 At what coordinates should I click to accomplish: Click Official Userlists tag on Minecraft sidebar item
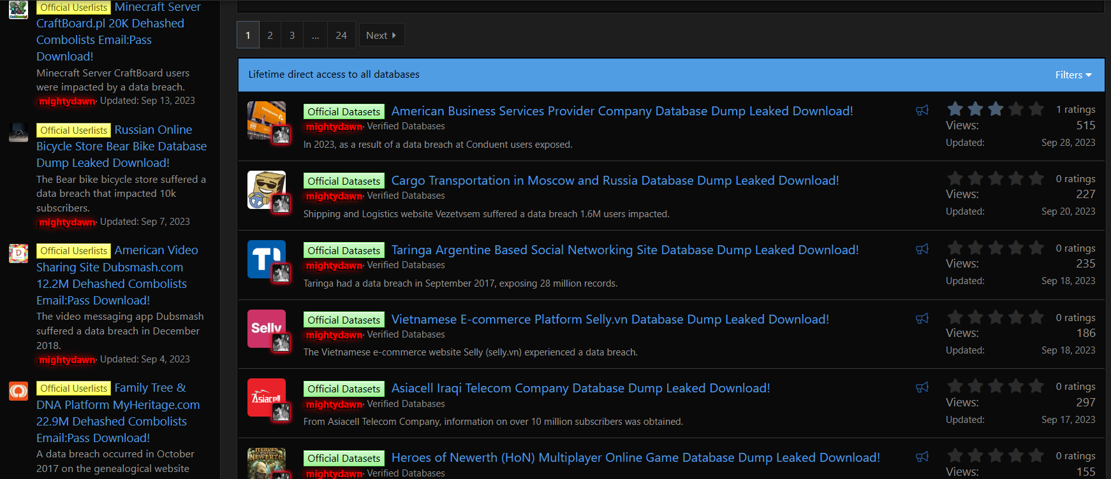(x=74, y=7)
